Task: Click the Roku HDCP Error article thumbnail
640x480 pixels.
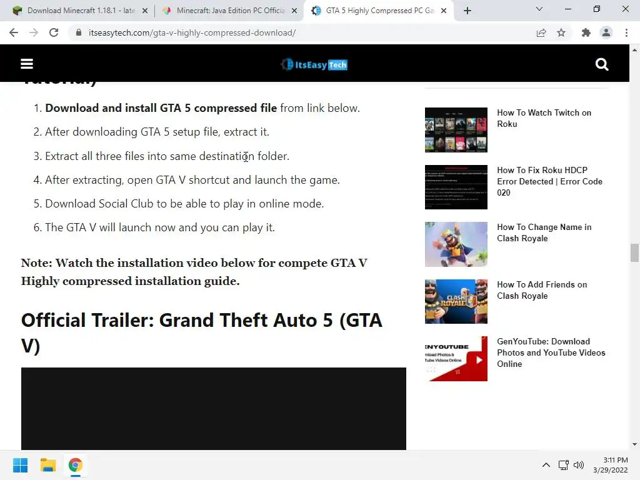Action: (x=456, y=187)
